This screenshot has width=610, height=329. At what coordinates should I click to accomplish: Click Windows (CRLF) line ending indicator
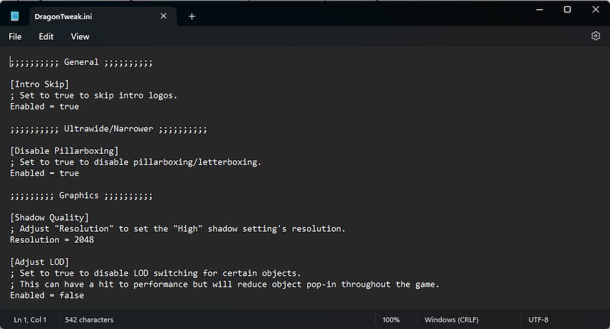451,320
